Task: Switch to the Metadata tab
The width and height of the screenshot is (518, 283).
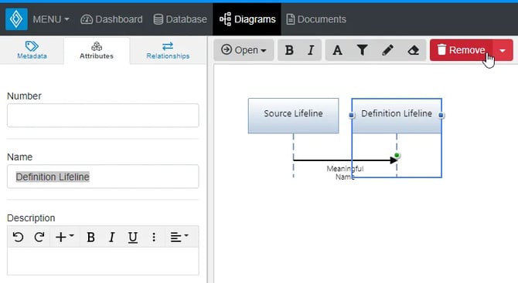Action: (x=32, y=50)
